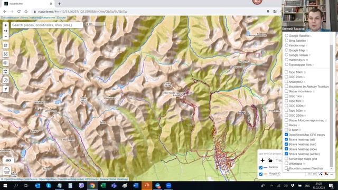Show my location with the arrow icon
The image size is (338, 190).
(6, 89)
